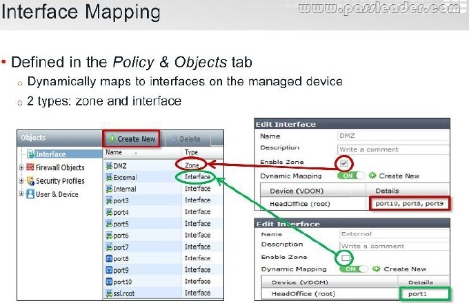Click the DMZ zone icon in list
Viewport: 469px width, 303px height.
click(x=109, y=166)
